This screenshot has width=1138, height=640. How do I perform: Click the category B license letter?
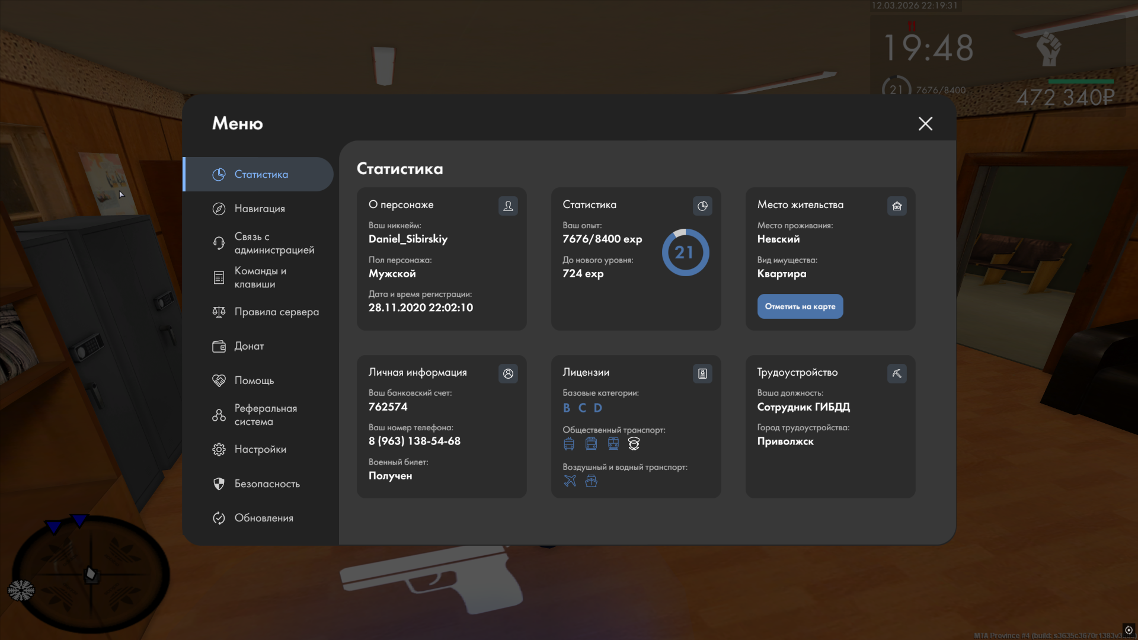coord(566,408)
